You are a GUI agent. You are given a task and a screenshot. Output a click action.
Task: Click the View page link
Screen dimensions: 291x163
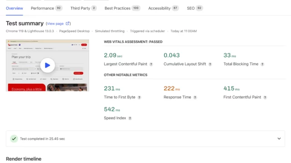click(x=55, y=24)
